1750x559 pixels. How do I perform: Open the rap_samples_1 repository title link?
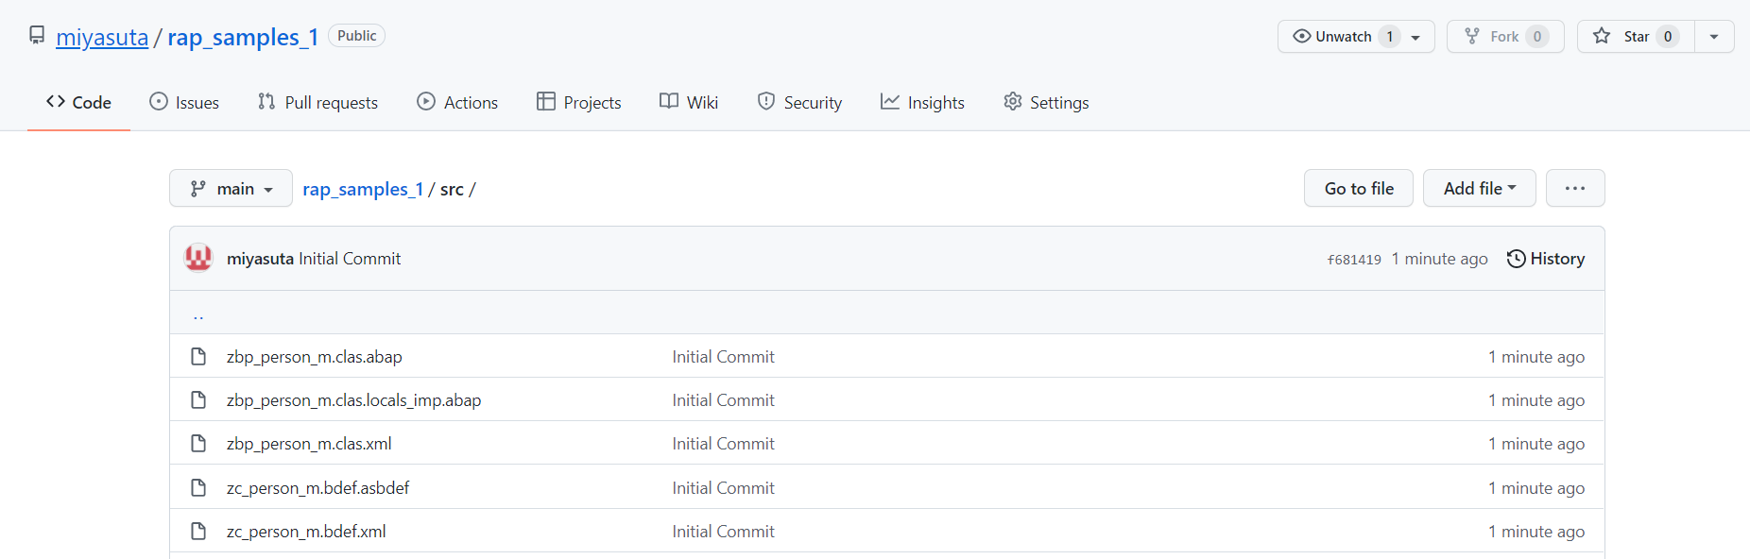(x=243, y=37)
